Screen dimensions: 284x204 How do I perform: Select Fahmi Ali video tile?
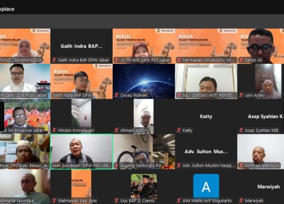pos(261,46)
